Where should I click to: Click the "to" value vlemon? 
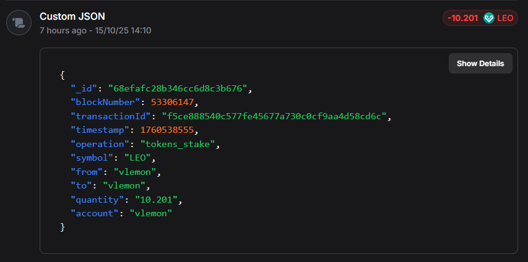(126, 185)
